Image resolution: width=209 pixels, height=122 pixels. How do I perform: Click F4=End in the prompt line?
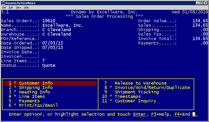click(182, 114)
